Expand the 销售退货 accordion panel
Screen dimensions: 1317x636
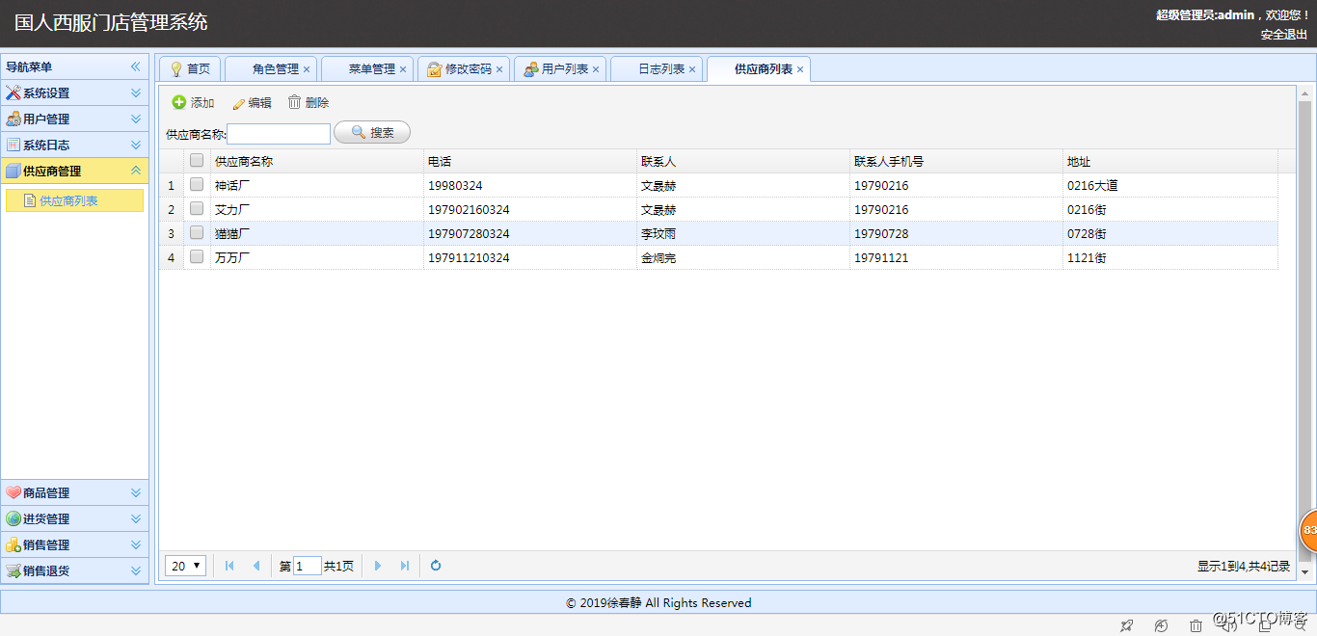pyautogui.click(x=136, y=571)
